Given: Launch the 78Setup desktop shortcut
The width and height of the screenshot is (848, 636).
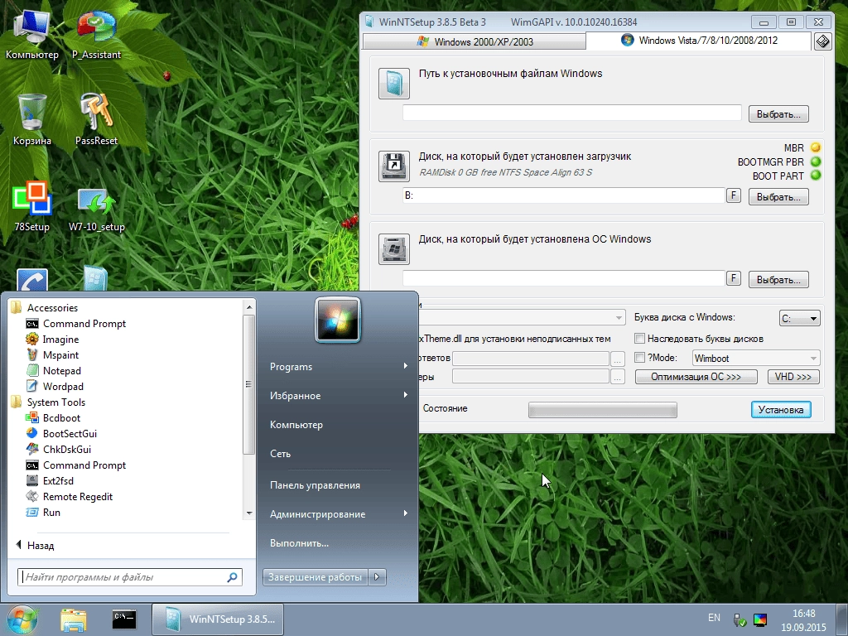Looking at the screenshot, I should pos(31,205).
